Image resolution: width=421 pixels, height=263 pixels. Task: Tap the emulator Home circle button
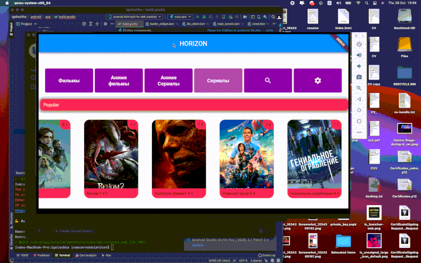[359, 110]
